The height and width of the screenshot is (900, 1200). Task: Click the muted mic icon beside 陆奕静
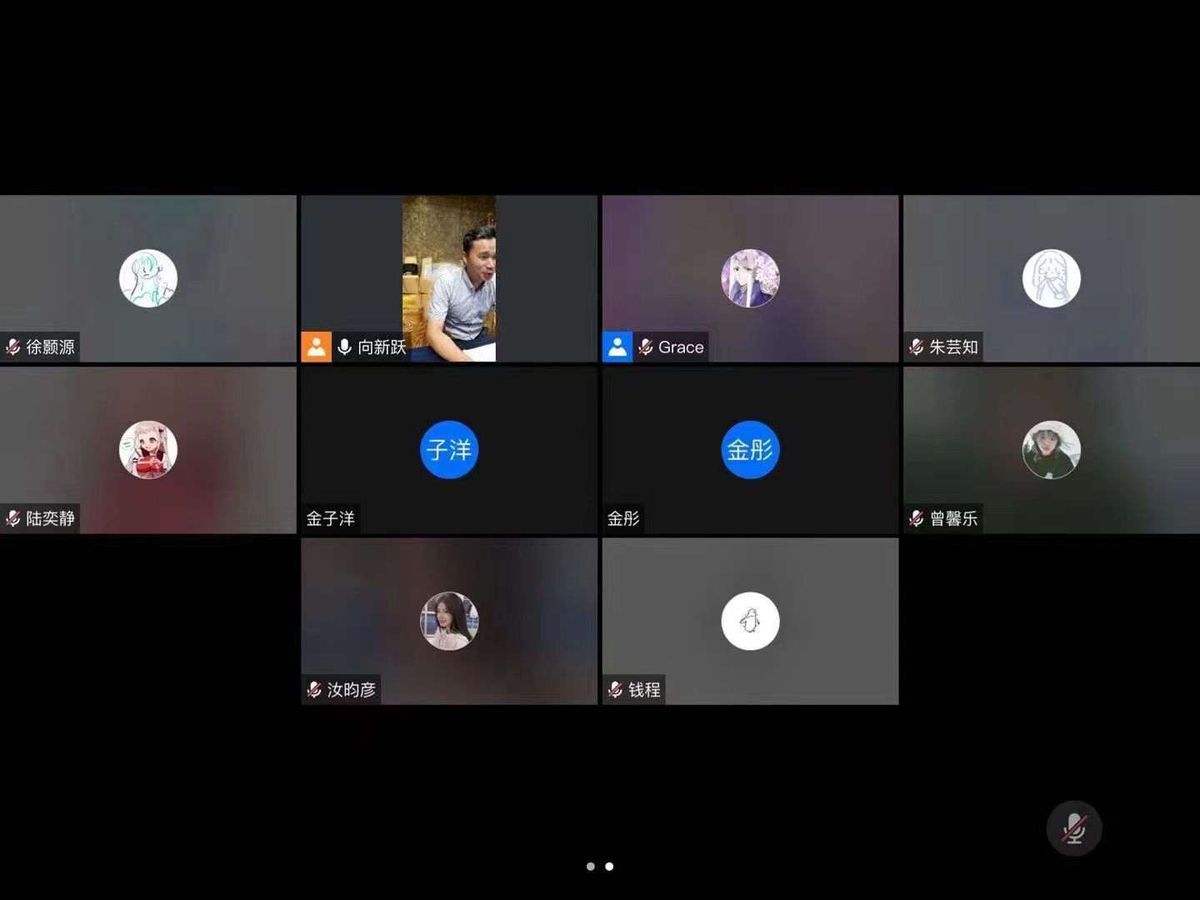(13, 519)
